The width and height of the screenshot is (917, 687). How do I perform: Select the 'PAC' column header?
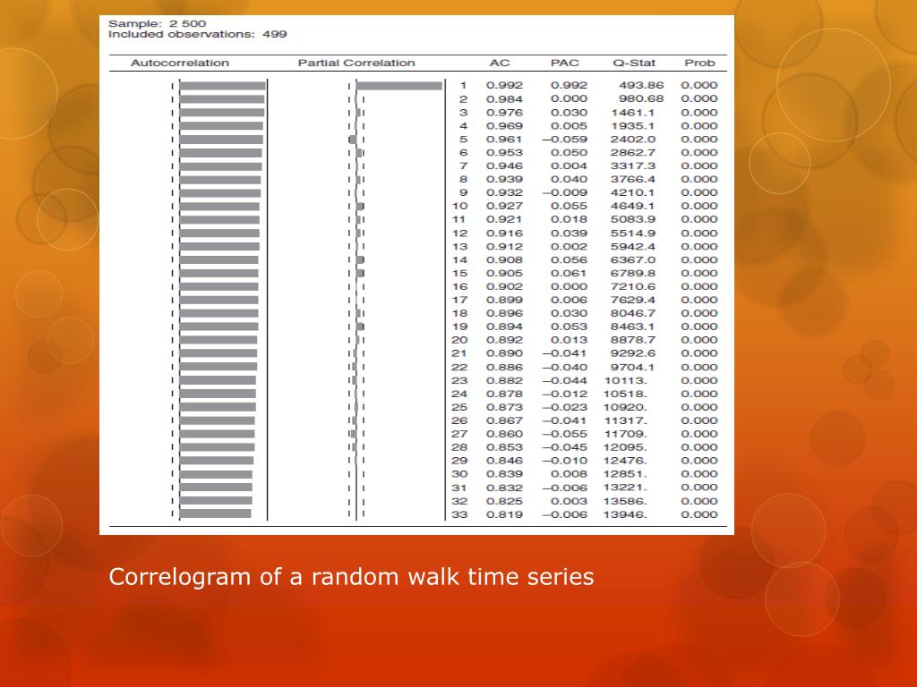564,64
